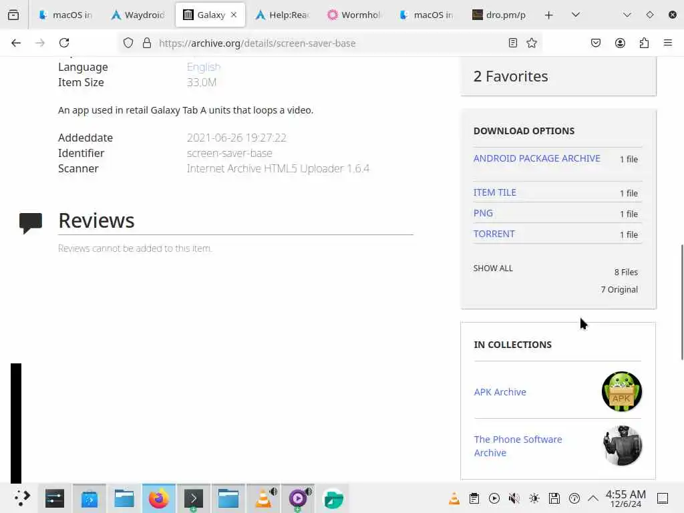The width and height of the screenshot is (684, 513).
Task: Switch to Firefox in the taskbar
Action: 159,498
